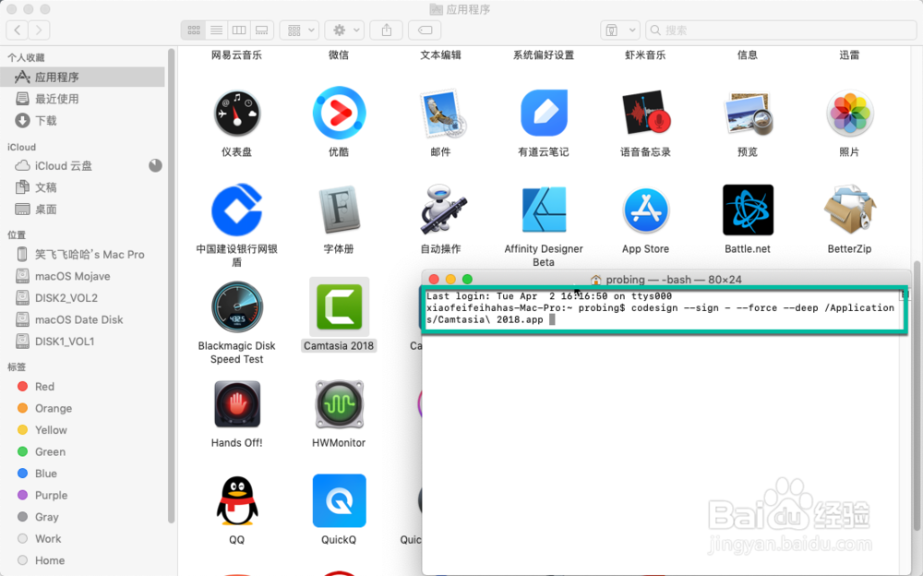Open the BetterZip app icon
This screenshot has height=576, width=923.
[849, 210]
